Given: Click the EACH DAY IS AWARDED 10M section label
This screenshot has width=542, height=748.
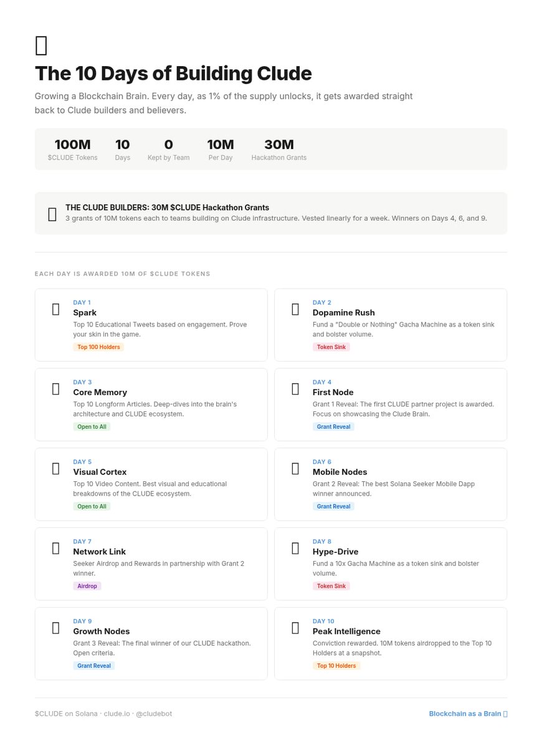Looking at the screenshot, I should coord(123,274).
